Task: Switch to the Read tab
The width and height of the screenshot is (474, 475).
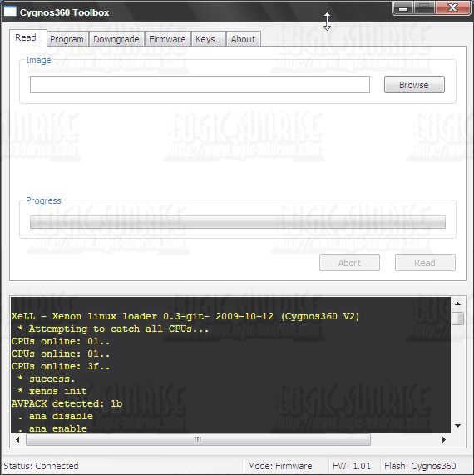Action: tap(27, 38)
